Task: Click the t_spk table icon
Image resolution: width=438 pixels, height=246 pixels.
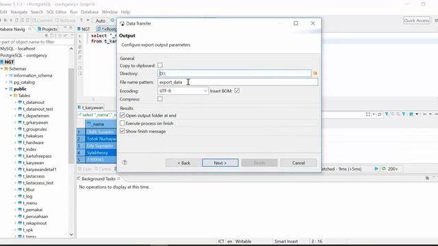Action: tap(20, 230)
